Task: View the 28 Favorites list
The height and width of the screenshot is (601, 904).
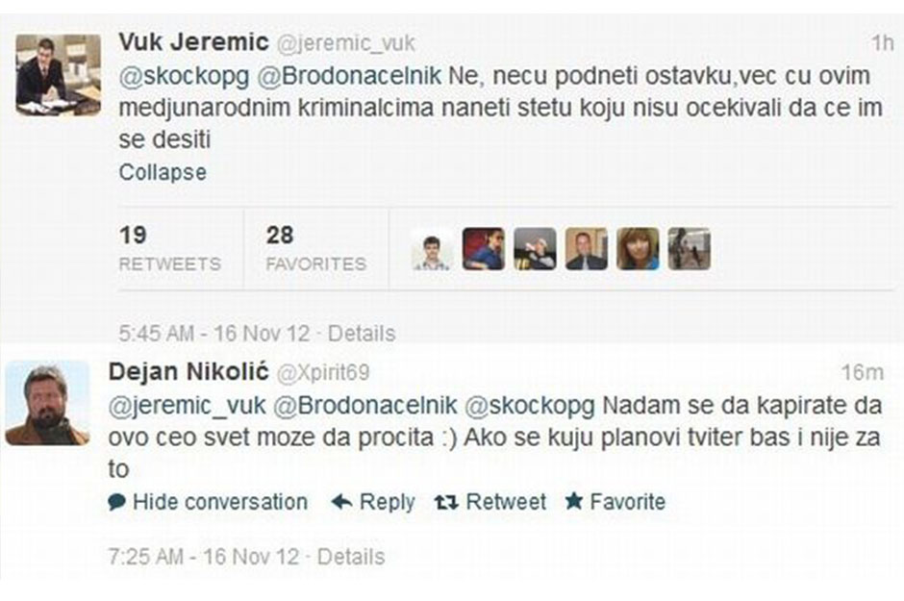Action: click(x=315, y=248)
